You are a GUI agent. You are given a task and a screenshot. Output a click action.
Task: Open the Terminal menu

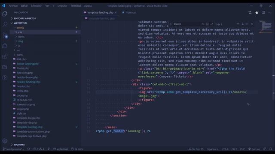(x=76, y=6)
